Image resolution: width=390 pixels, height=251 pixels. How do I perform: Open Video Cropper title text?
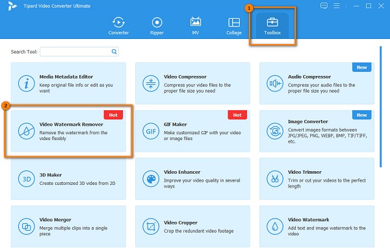click(x=181, y=222)
